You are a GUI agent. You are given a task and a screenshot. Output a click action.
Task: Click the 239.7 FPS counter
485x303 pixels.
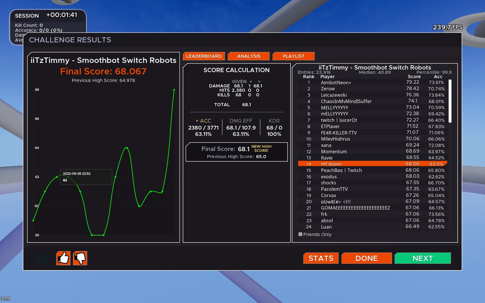(x=447, y=27)
